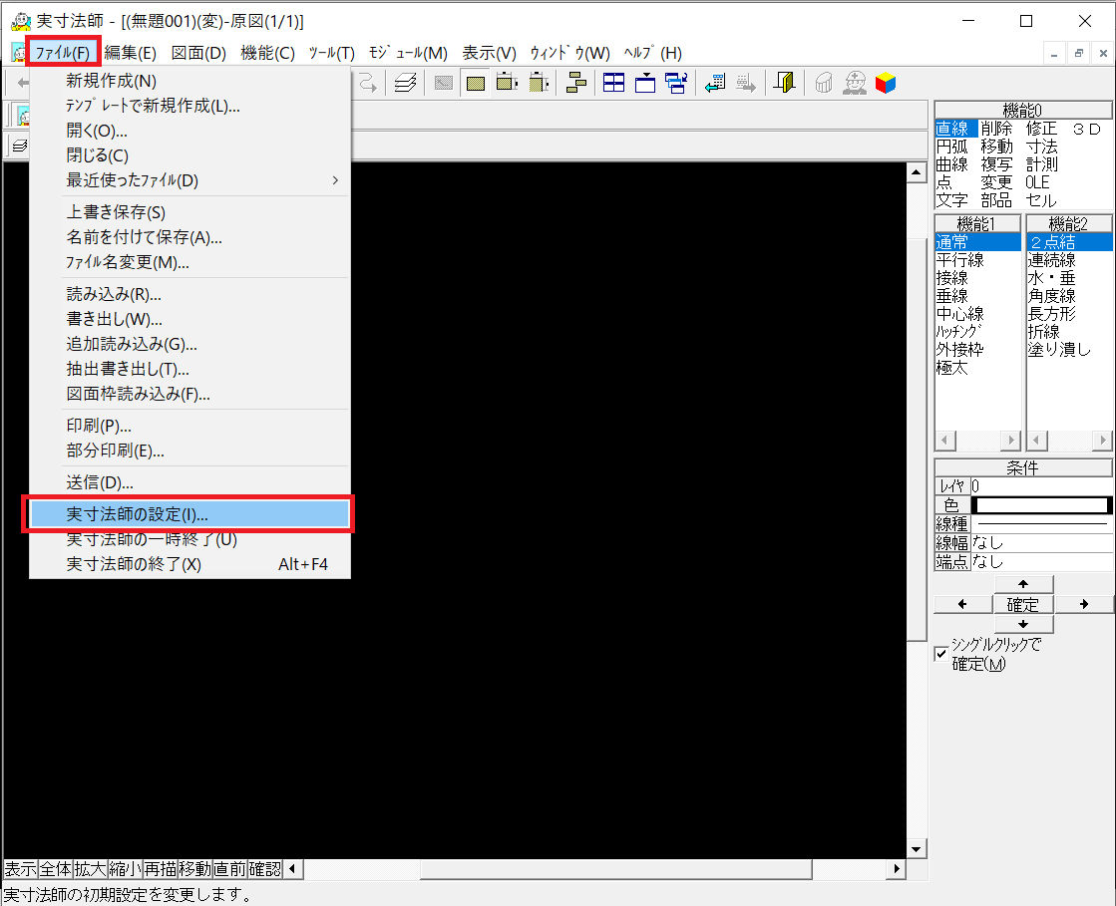This screenshot has width=1116, height=906.
Task: Click the cascading windows icon in toolbar
Action: click(676, 84)
